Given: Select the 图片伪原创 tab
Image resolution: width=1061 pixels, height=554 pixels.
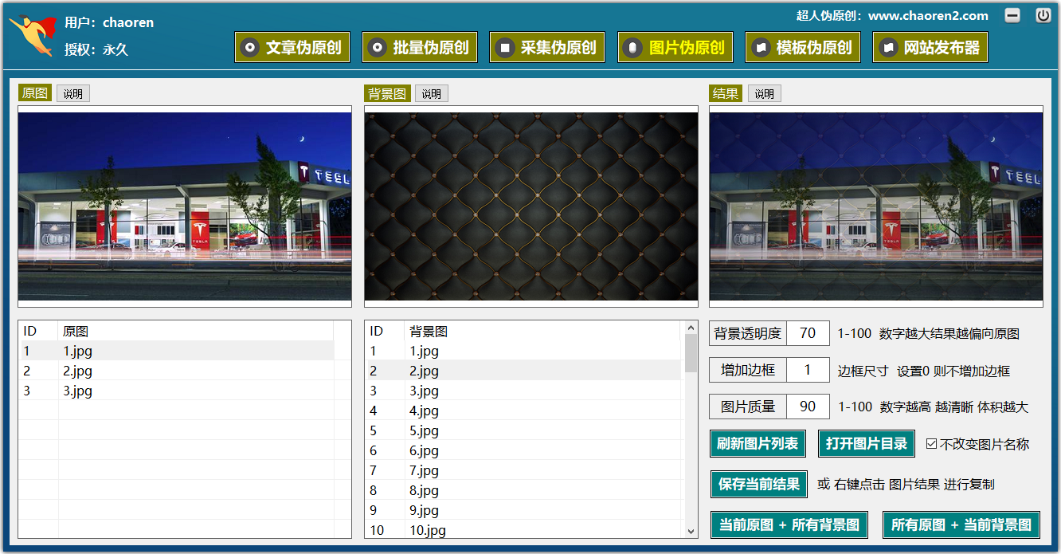Looking at the screenshot, I should pos(675,47).
